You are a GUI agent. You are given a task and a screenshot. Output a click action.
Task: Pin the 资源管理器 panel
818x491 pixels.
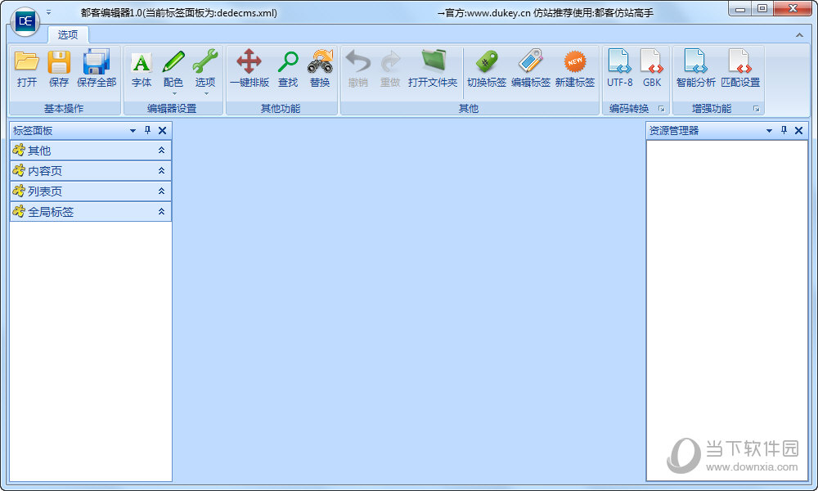[784, 130]
